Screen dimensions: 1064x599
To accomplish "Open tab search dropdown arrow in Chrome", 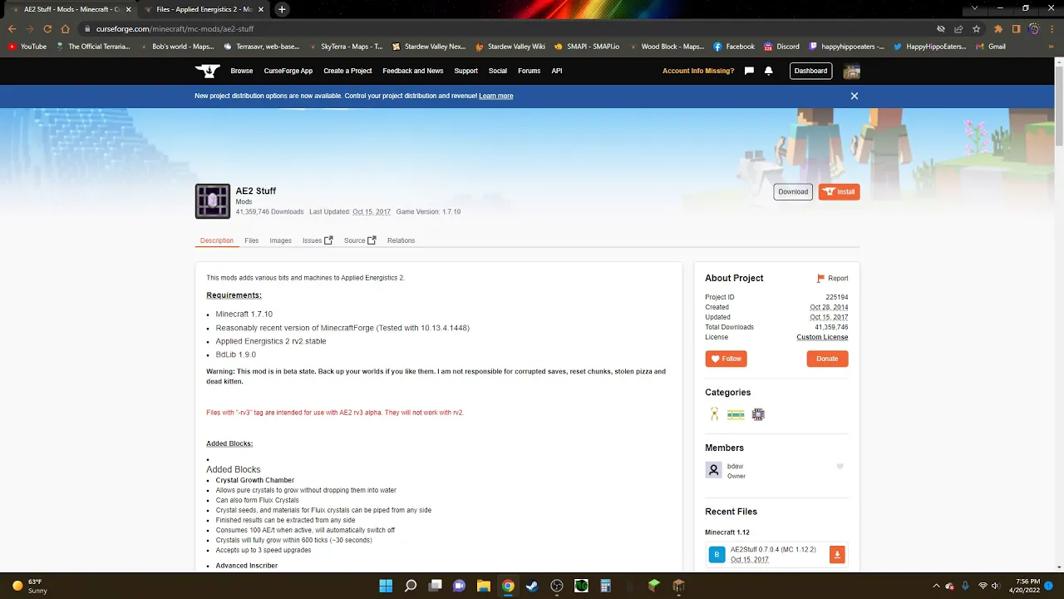I will pyautogui.click(x=975, y=9).
